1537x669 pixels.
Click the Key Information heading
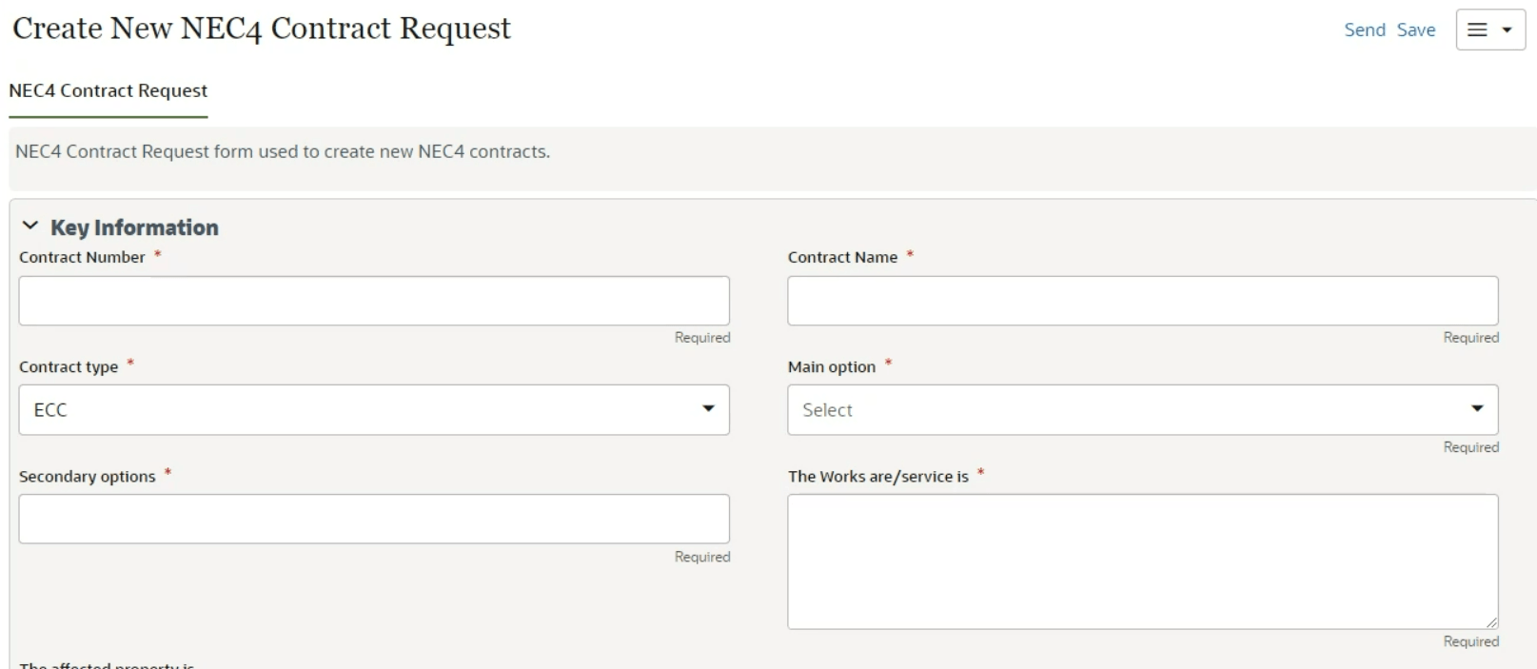point(134,227)
